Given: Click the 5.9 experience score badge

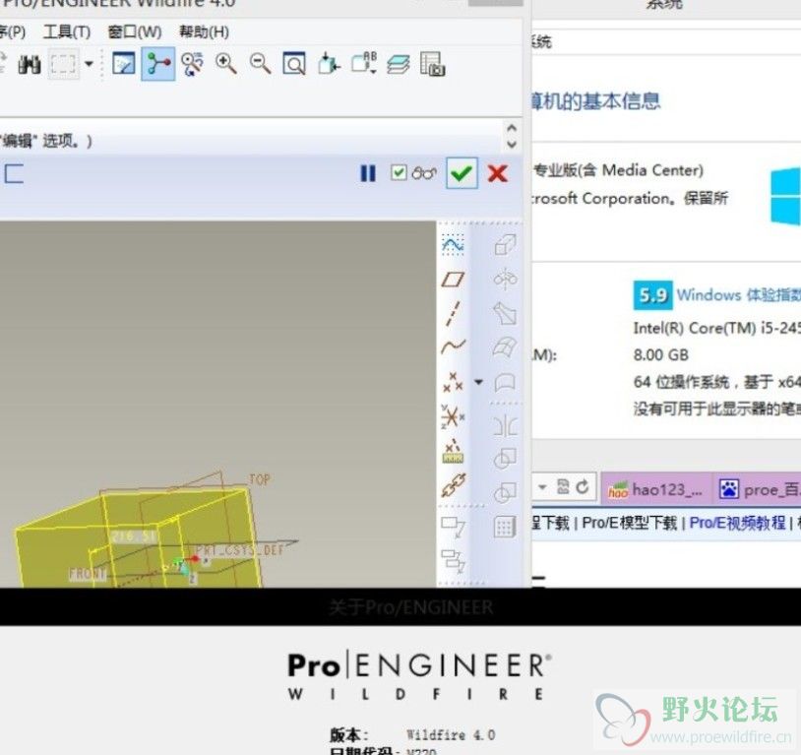Looking at the screenshot, I should pyautogui.click(x=652, y=295).
